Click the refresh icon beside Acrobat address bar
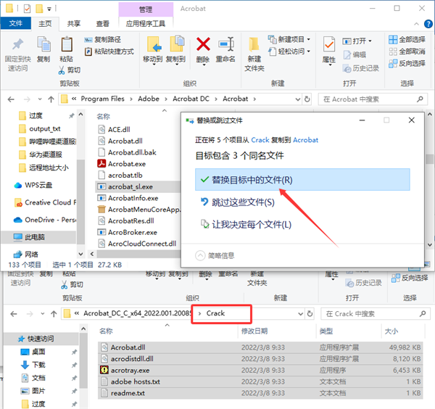Viewport: 435px width, 409px height. point(307,99)
